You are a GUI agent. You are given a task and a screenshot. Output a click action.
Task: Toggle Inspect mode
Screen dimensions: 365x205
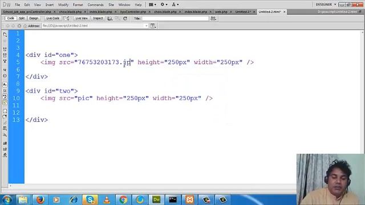(98, 18)
